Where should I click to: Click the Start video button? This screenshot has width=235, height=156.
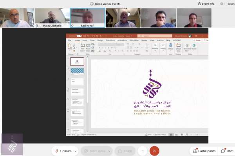[95, 151]
